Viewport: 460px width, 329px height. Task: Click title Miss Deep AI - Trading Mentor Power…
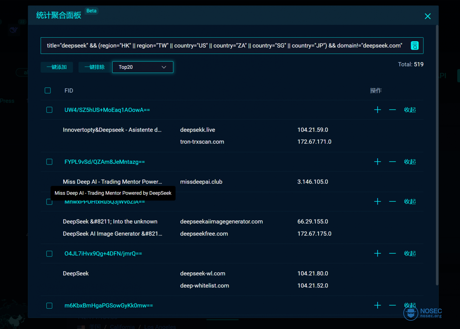click(x=112, y=182)
